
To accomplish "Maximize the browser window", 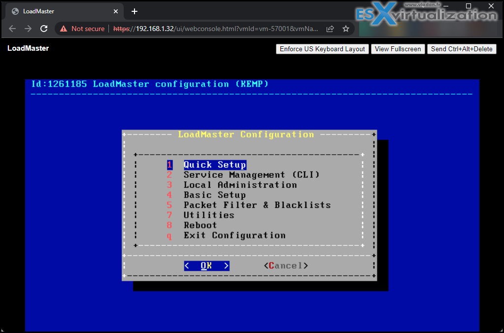I will 469,6.
